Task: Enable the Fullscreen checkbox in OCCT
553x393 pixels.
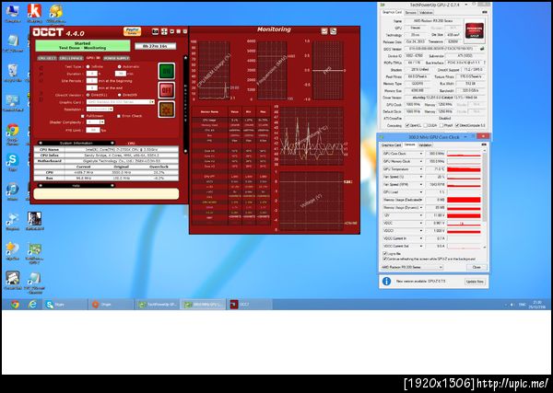Action: 83,116
